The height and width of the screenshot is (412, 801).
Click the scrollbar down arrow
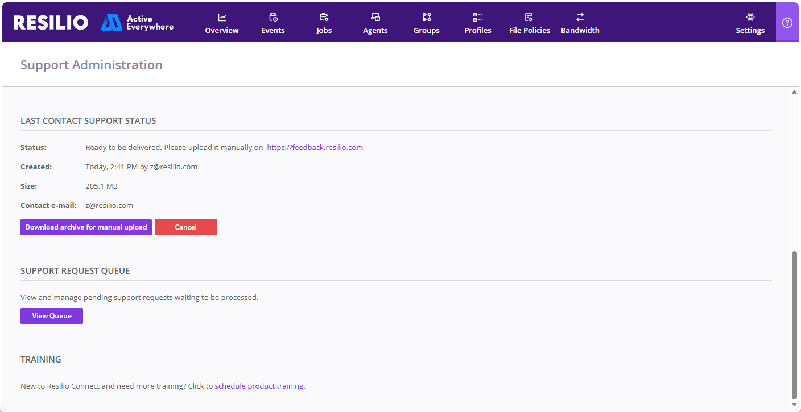795,404
